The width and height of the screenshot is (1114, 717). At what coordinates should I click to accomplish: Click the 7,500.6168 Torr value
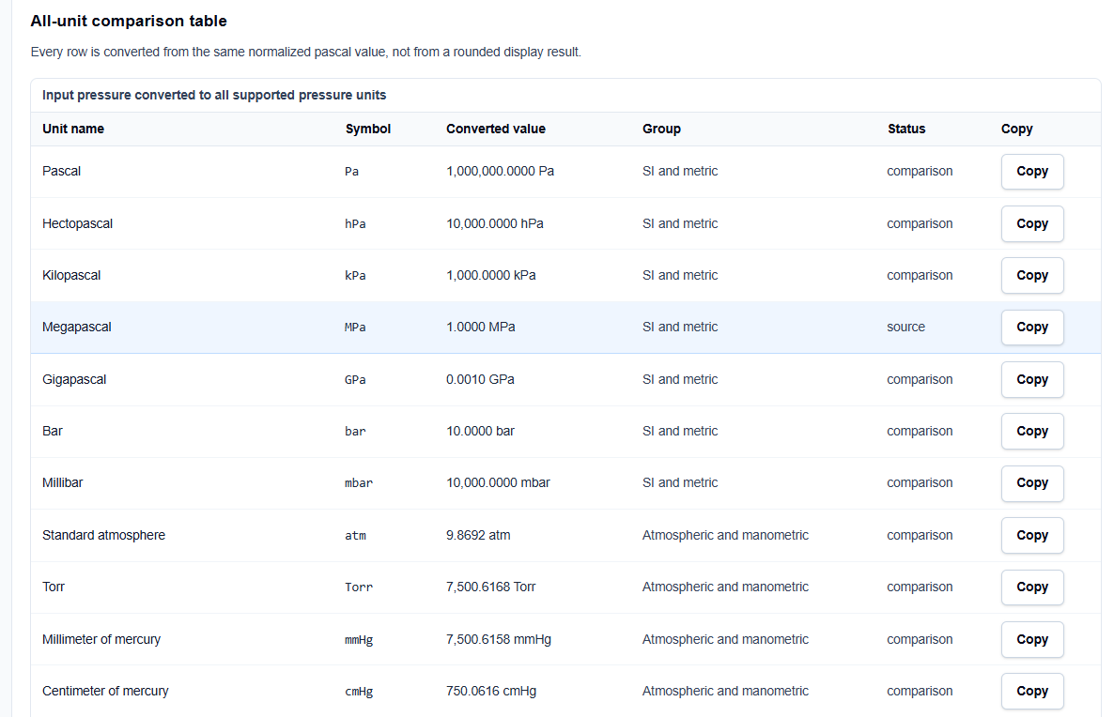point(491,587)
